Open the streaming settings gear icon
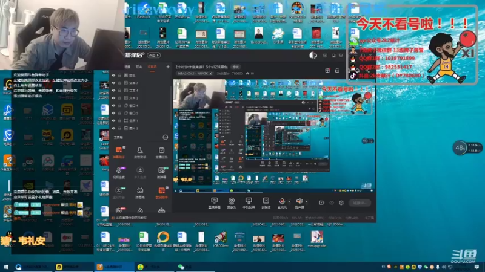Screen dimensions: 485x272 341,202
